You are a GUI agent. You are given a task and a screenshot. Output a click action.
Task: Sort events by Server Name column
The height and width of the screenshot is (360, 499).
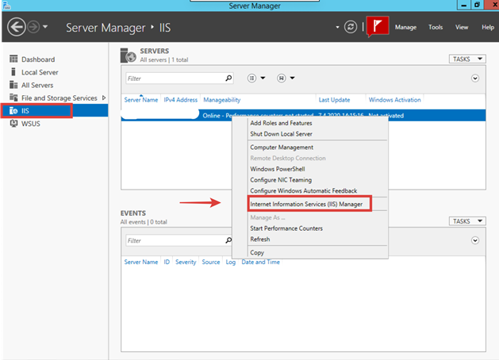coord(141,262)
